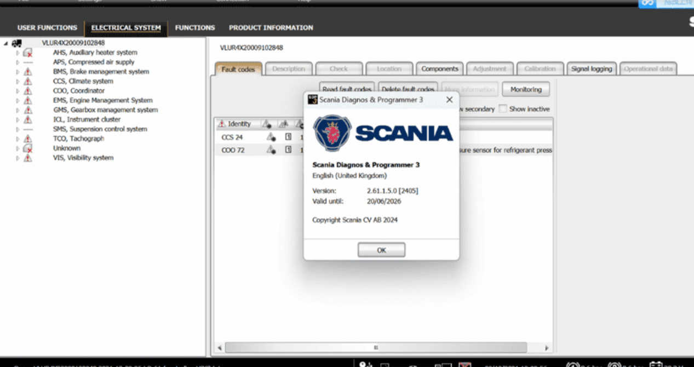The width and height of the screenshot is (694, 367).
Task: Click the battery voltage icon in the status bar
Action: [656, 364]
